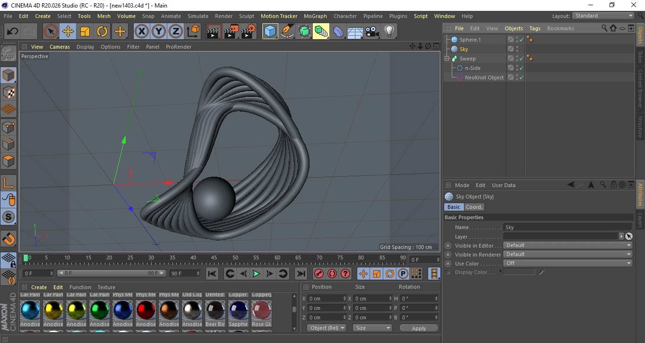Open the Visible in Editor dropdown
The height and width of the screenshot is (343, 645).
point(568,245)
